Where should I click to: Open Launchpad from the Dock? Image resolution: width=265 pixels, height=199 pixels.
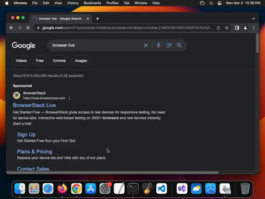(x=34, y=189)
